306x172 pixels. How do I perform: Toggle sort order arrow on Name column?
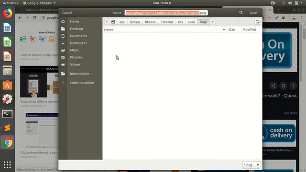224,30
